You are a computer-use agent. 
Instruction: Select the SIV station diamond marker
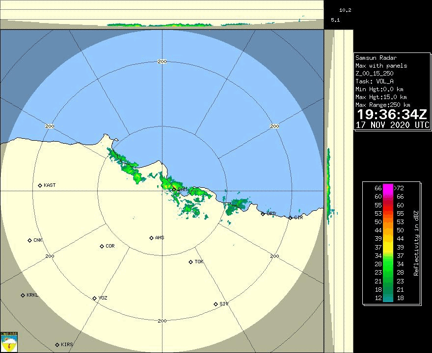216,304
